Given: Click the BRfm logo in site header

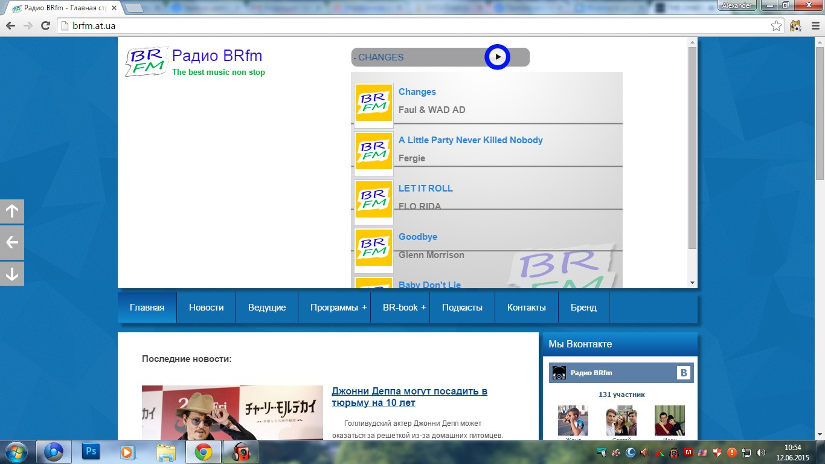Looking at the screenshot, I should [146, 61].
